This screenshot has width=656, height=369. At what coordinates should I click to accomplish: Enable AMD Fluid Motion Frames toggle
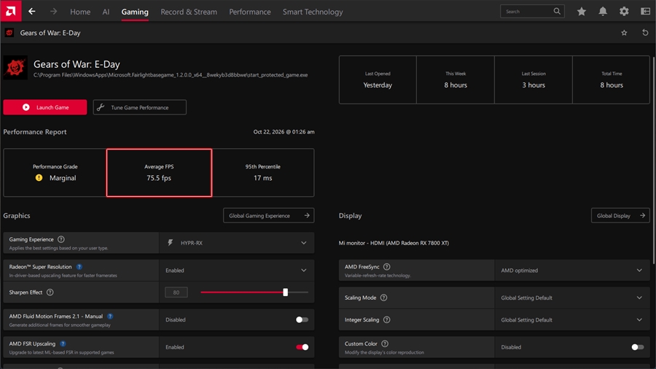pos(302,319)
